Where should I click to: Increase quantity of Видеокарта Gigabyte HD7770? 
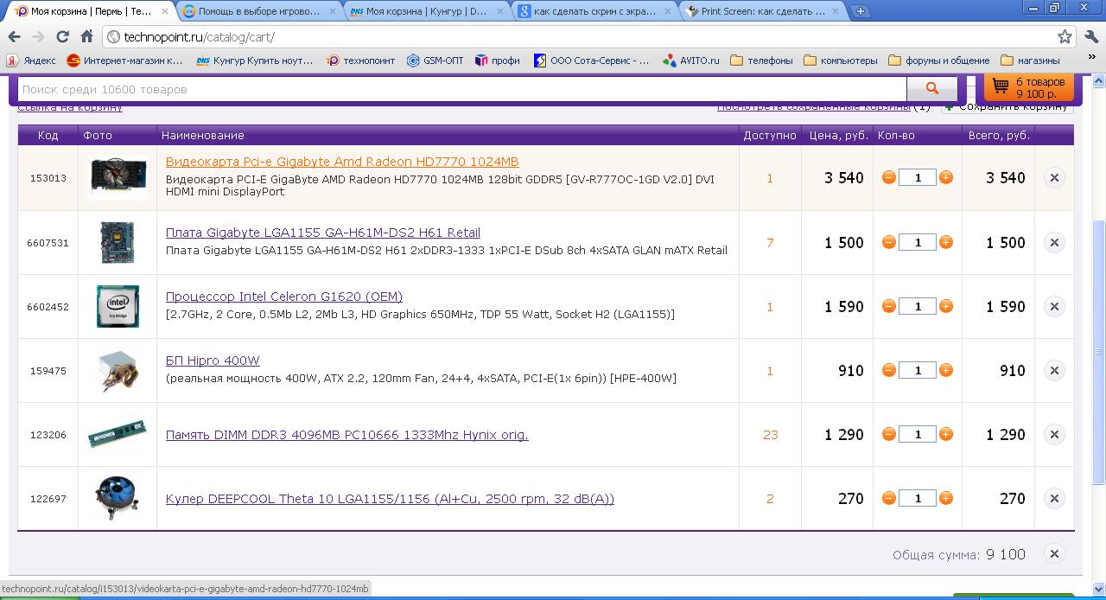click(946, 177)
